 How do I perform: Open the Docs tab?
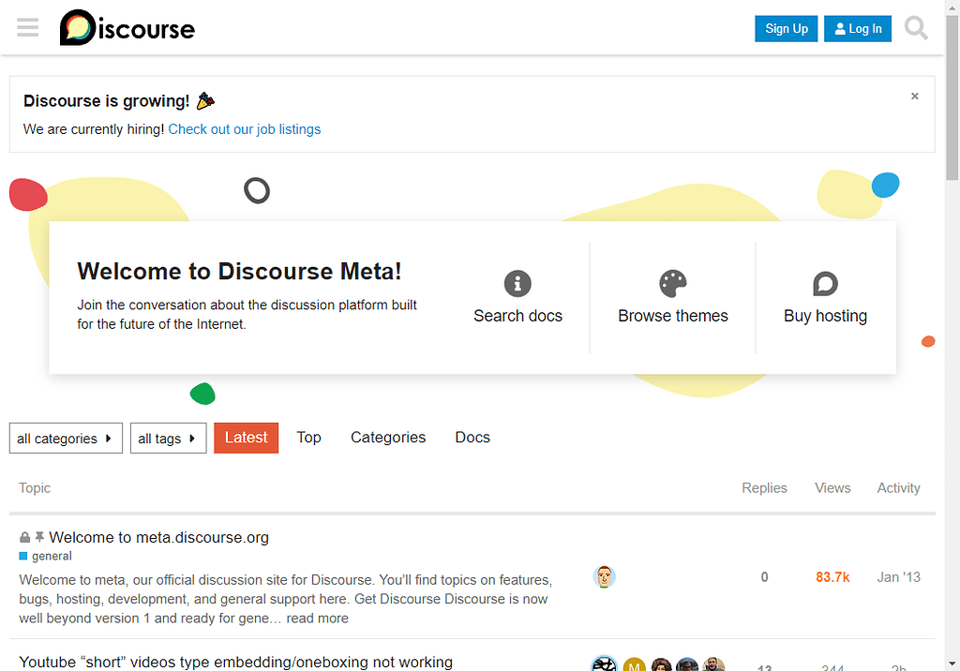pyautogui.click(x=472, y=438)
